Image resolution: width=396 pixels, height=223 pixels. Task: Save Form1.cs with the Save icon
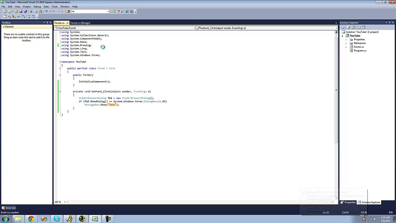(x=21, y=11)
